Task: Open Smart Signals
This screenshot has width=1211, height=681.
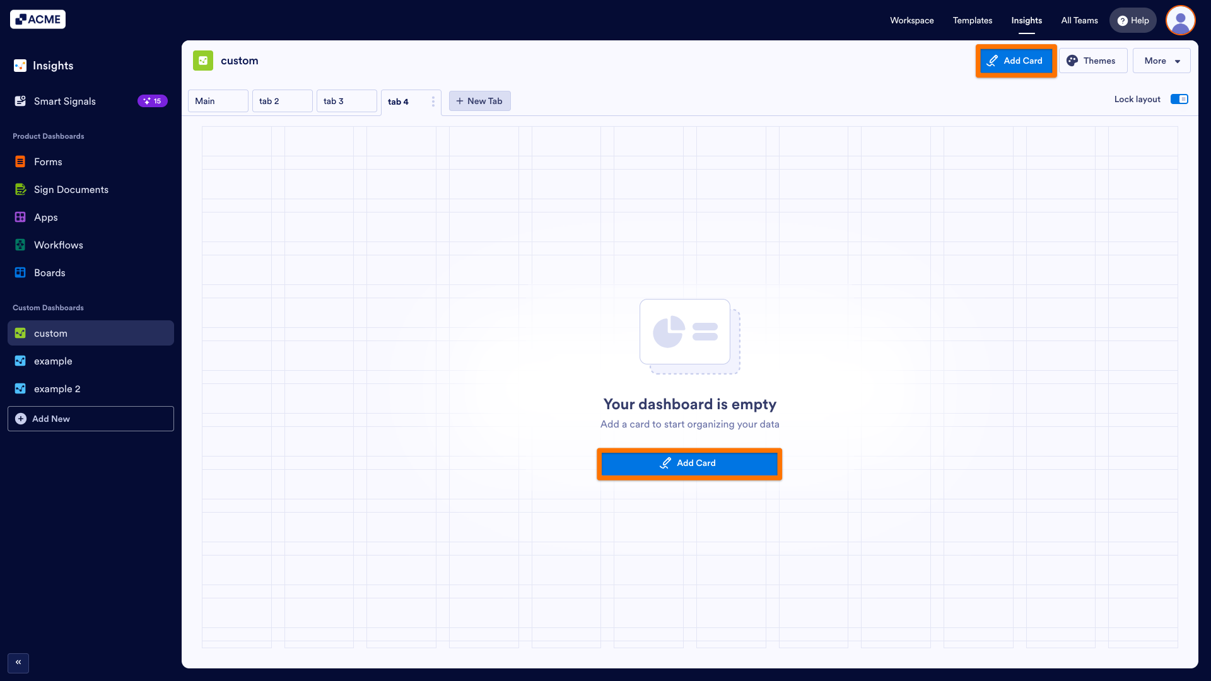Action: click(x=91, y=101)
